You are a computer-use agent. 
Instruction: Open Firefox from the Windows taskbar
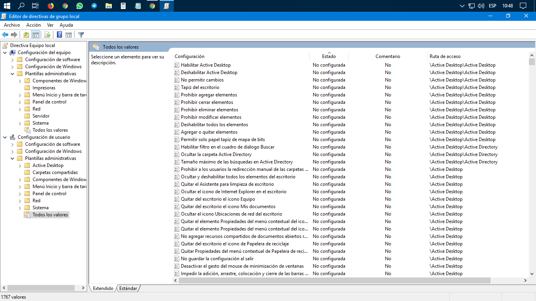(51, 6)
